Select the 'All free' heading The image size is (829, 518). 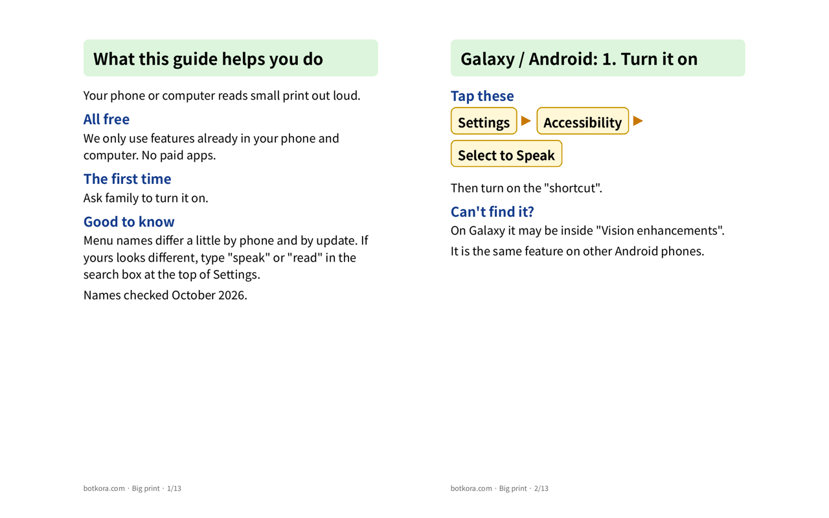coord(106,119)
